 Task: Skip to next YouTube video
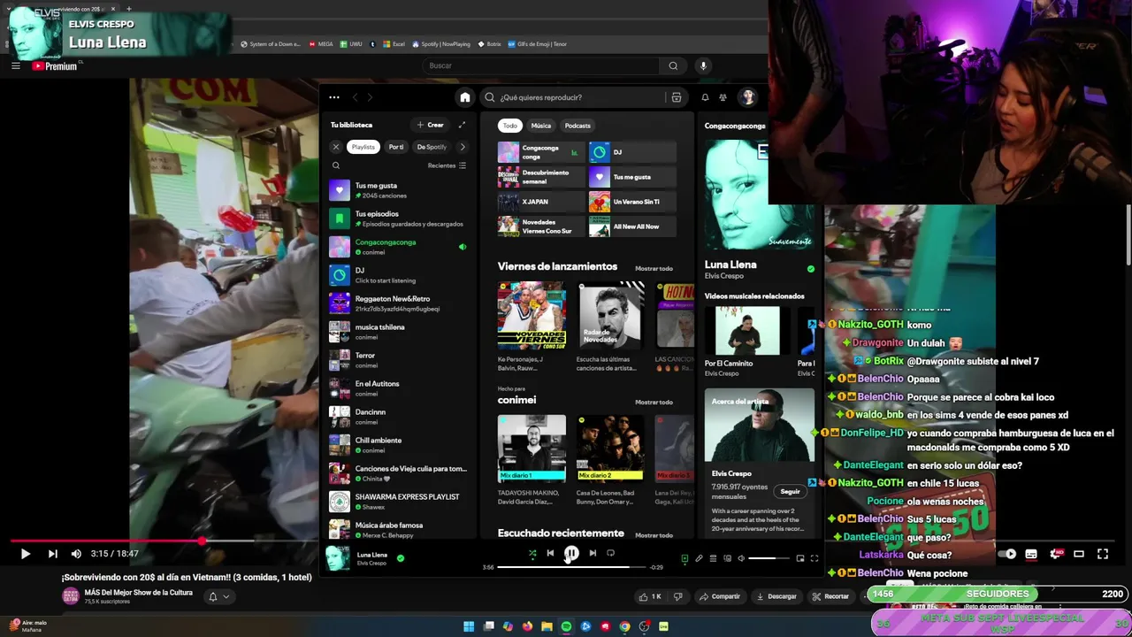[x=52, y=554]
